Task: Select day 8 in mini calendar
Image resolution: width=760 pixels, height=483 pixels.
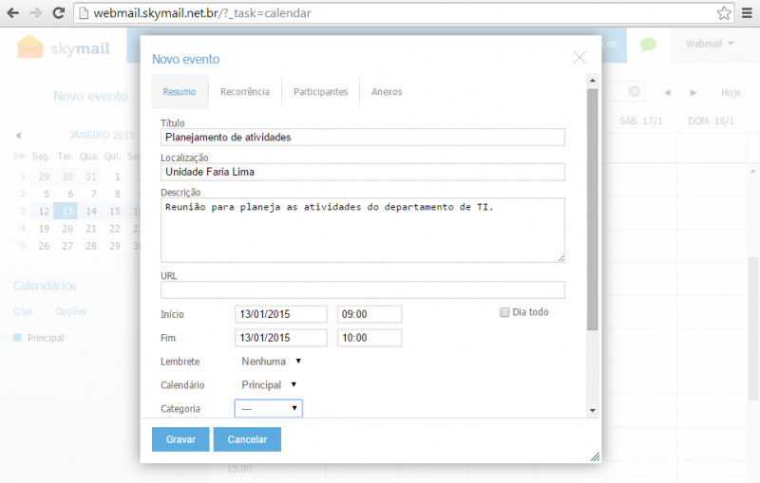Action: (117, 195)
